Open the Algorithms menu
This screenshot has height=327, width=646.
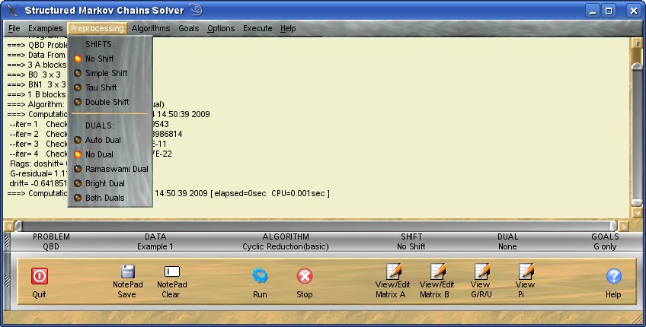pos(151,28)
